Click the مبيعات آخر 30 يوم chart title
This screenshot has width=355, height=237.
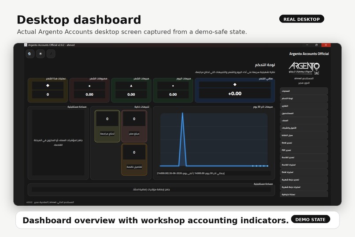point(263,107)
